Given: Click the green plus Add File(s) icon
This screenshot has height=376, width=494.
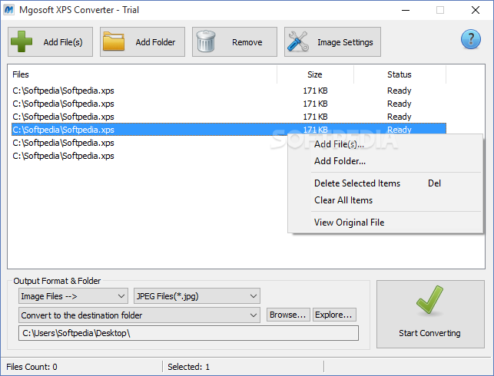Looking at the screenshot, I should tap(22, 41).
